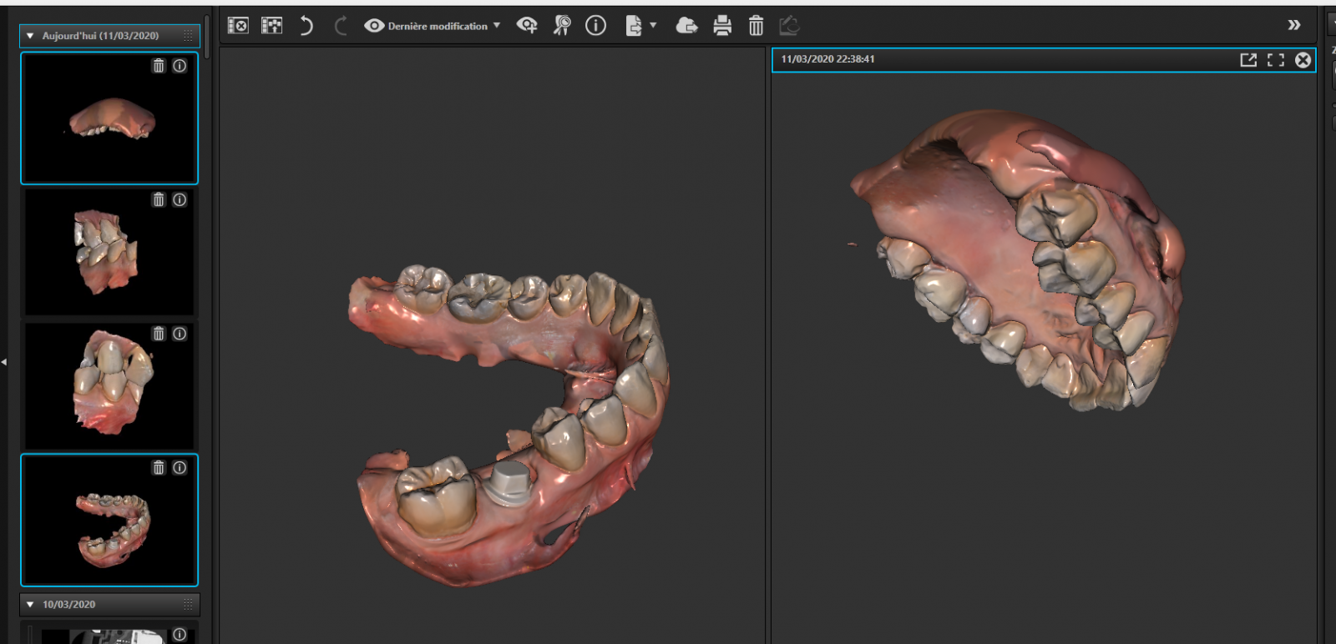Click the cloud share icon
1336x644 pixels.
coord(686,26)
